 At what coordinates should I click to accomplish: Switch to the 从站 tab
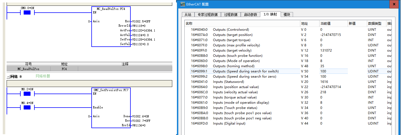coord(188,15)
